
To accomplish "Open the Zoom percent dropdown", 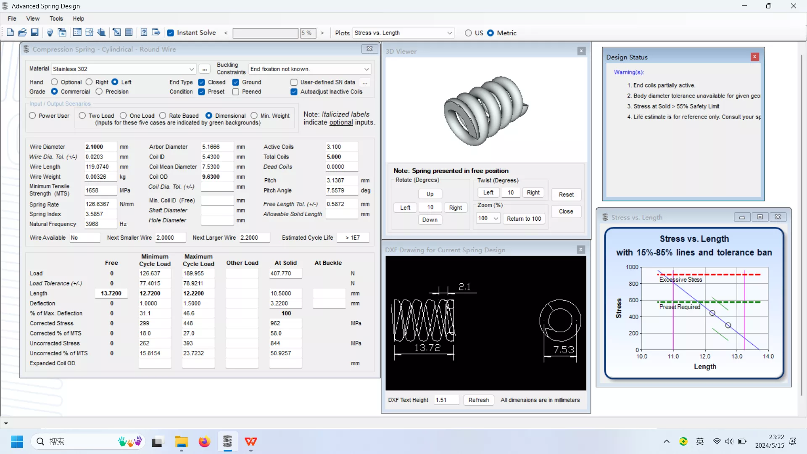I will 496,219.
